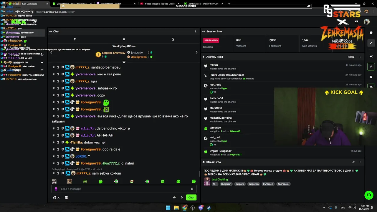Viewport: 377px width, 212px height.
Task: Open the Activity Feed three-dot menu
Action: click(x=360, y=57)
